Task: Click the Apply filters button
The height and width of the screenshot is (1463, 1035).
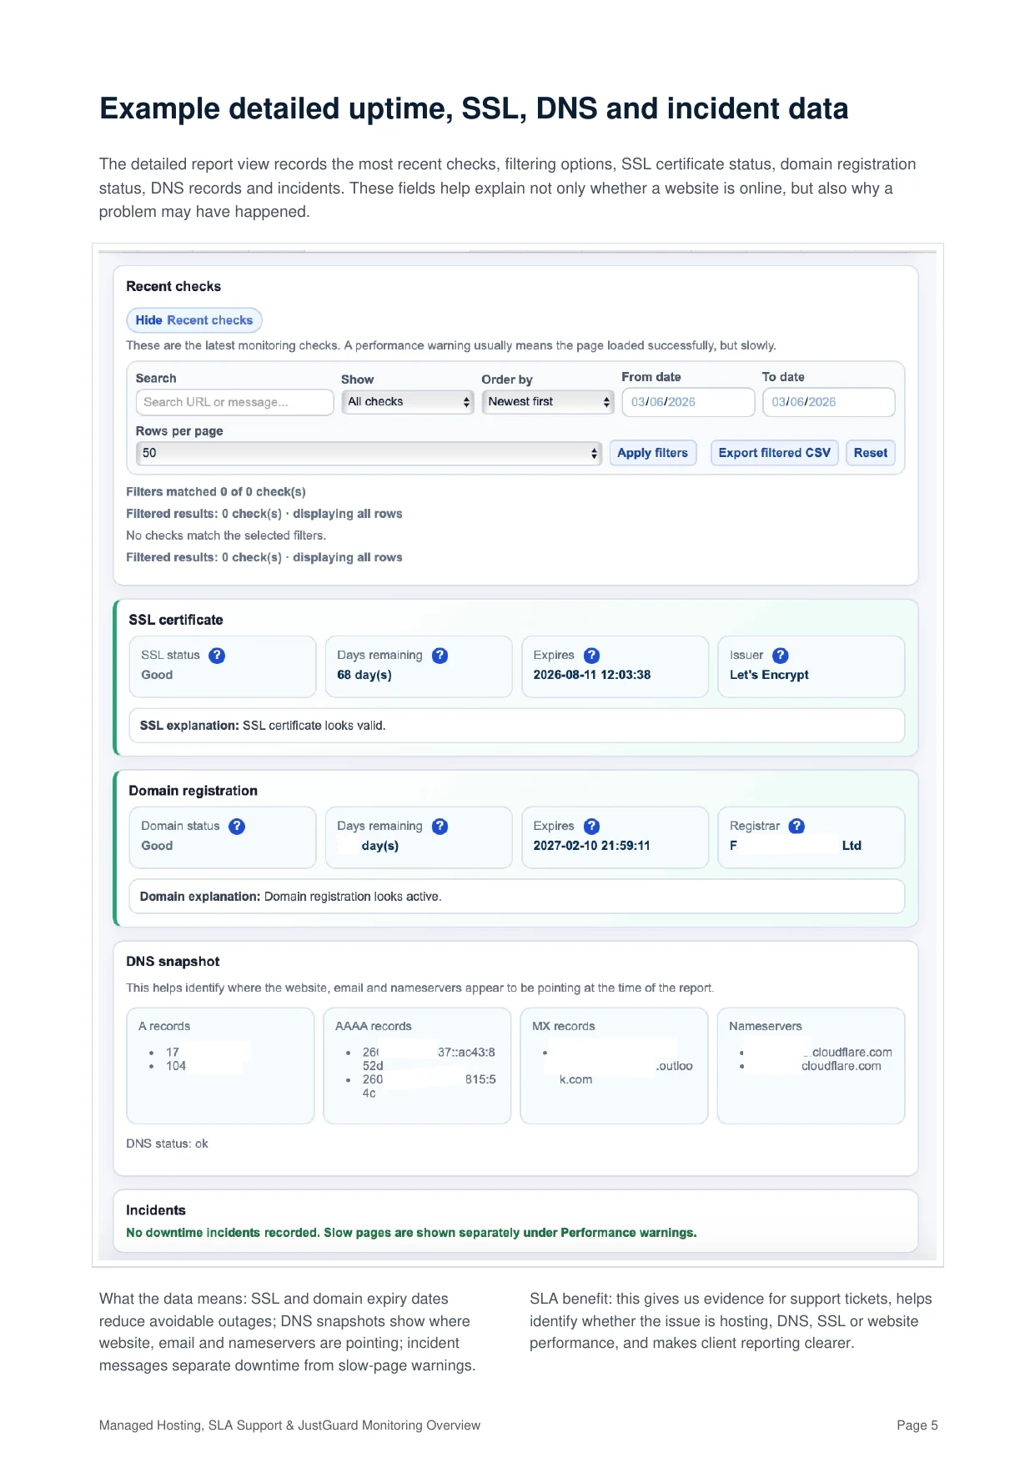Action: [x=653, y=453]
